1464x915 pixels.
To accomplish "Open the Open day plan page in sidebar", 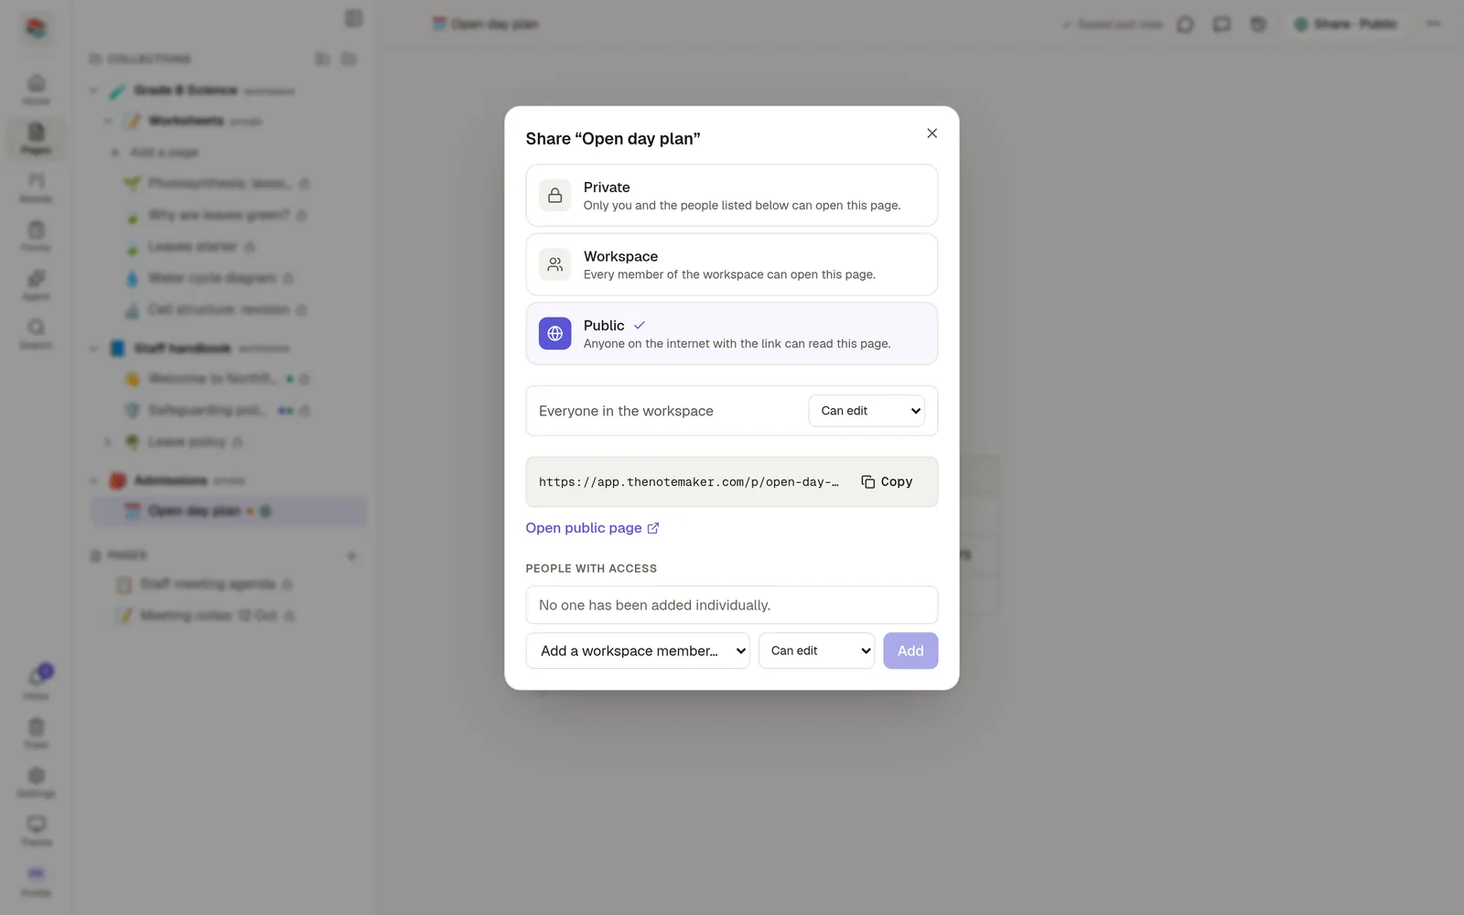I will 230,511.
